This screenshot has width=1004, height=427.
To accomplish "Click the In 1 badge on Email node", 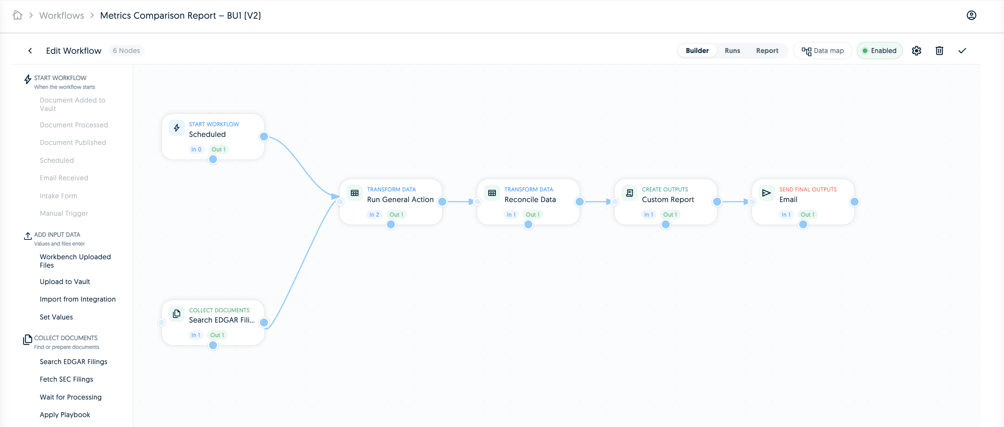I will click(x=786, y=215).
